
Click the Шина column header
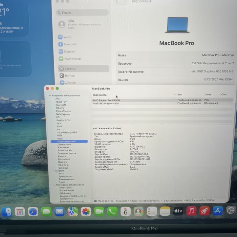[x=208, y=94]
